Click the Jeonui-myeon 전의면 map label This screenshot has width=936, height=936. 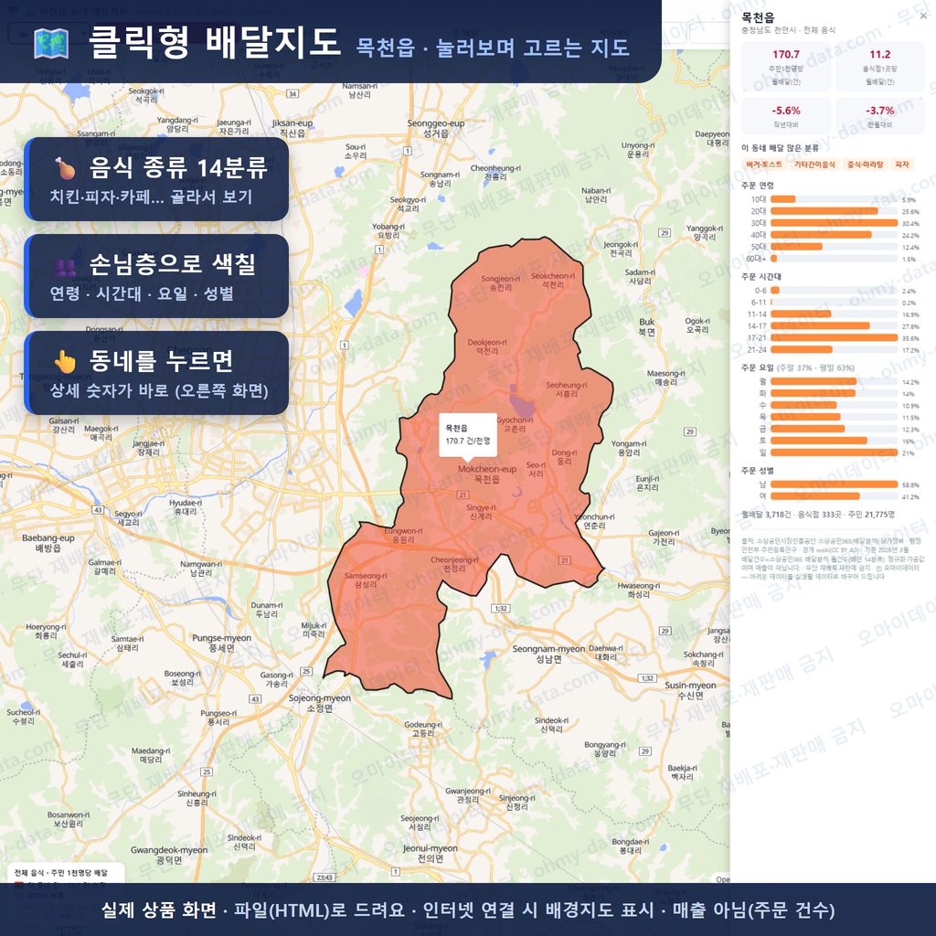coord(430,853)
